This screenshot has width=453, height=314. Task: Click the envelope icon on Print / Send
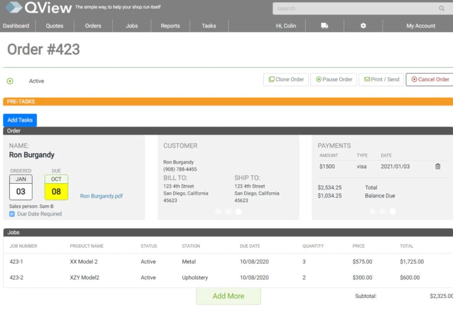click(x=367, y=79)
